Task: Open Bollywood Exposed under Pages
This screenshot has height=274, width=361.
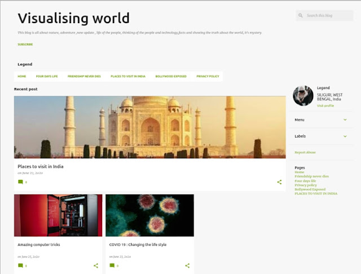Action: pos(310,189)
